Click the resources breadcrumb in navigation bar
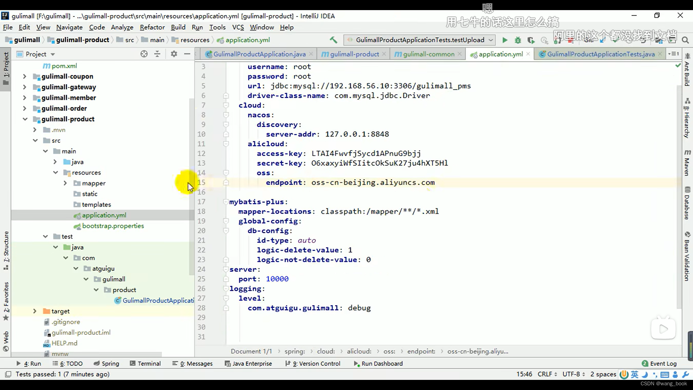Viewport: 693px width, 390px height. click(191, 40)
